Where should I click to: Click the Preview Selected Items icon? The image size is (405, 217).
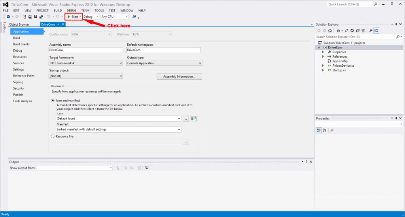(377, 31)
